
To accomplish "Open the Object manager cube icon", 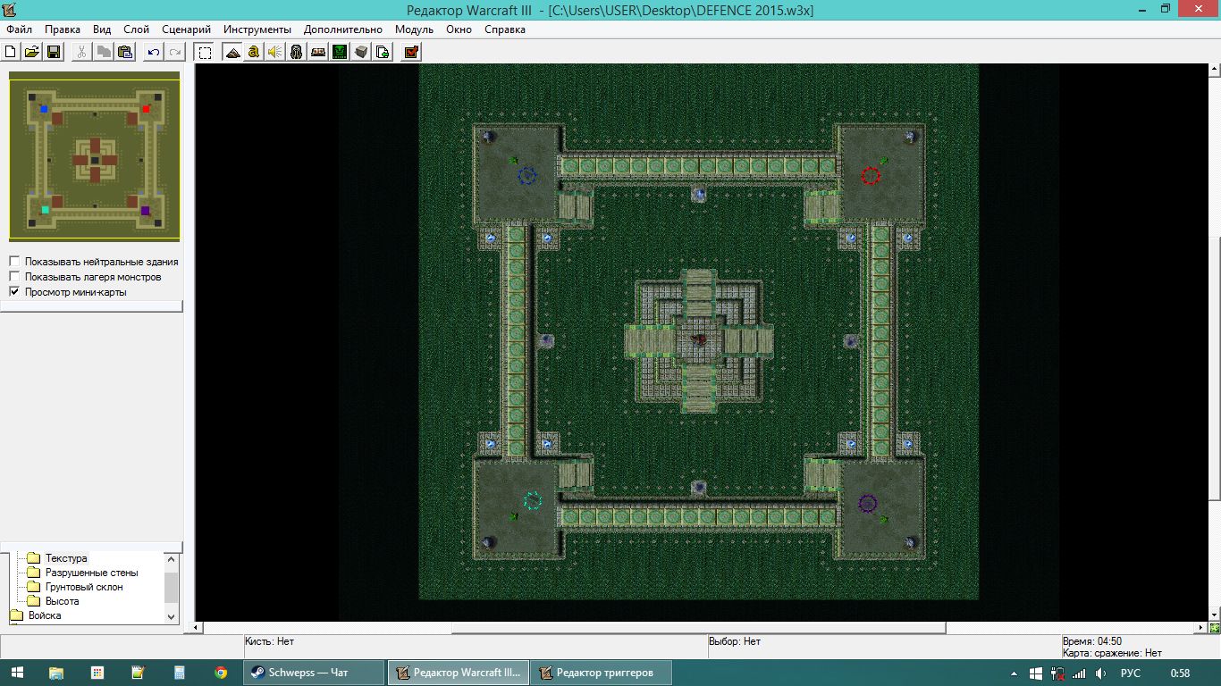I will pos(361,52).
